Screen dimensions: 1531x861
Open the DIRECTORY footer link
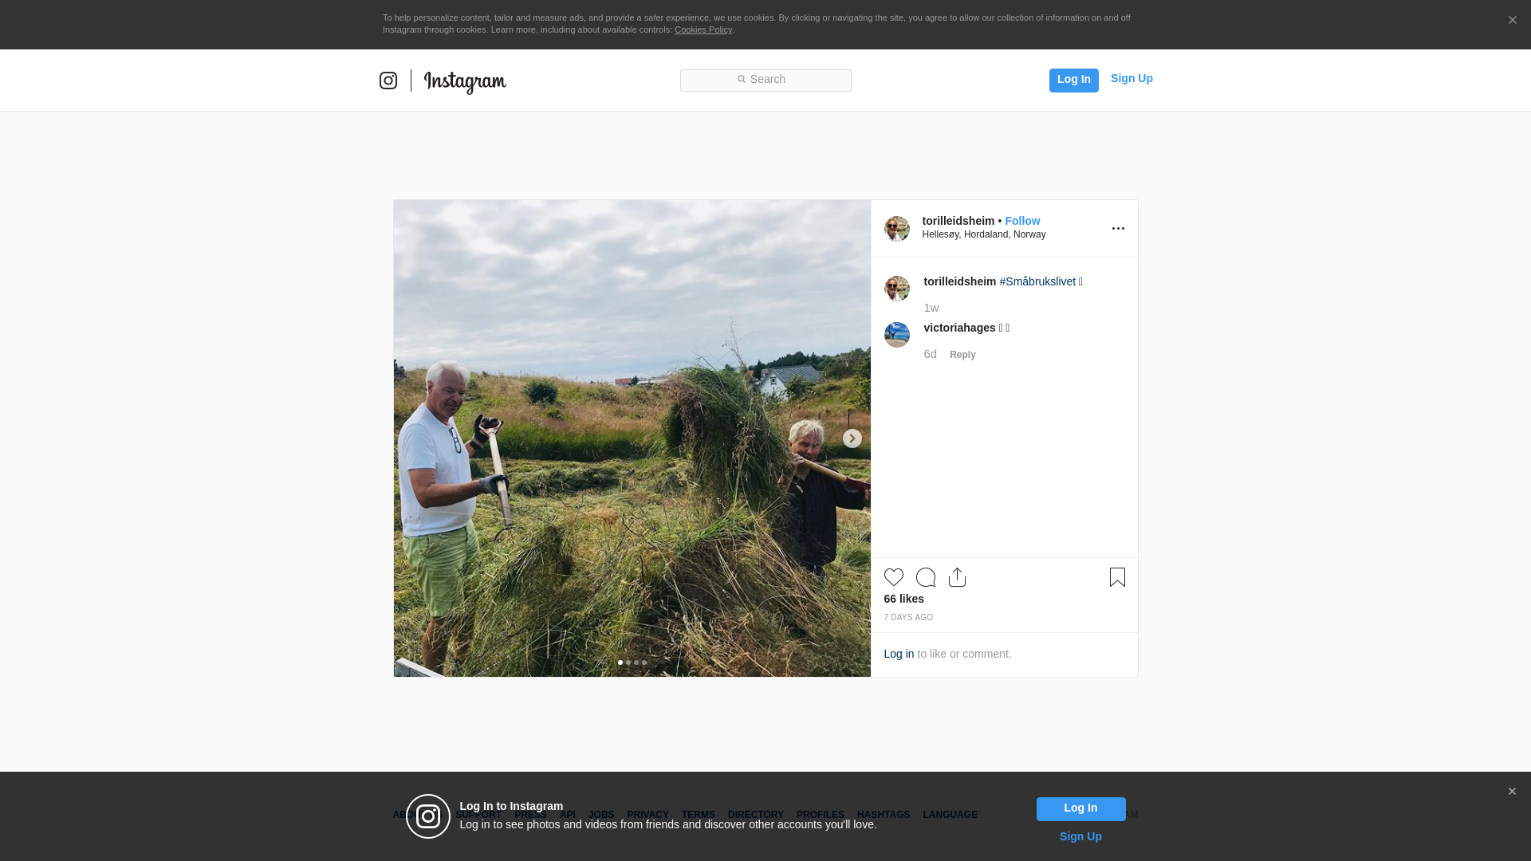pos(756,815)
